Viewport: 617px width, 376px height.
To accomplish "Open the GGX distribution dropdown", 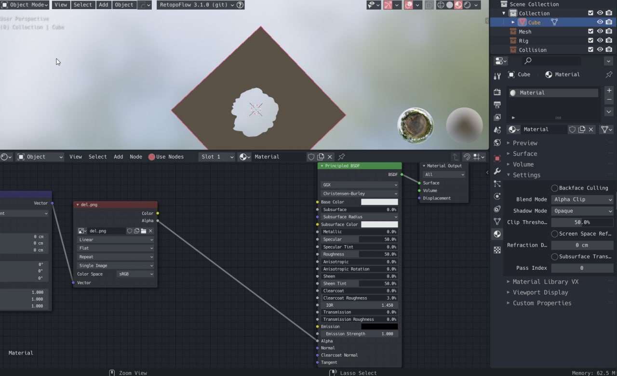I will [360, 185].
